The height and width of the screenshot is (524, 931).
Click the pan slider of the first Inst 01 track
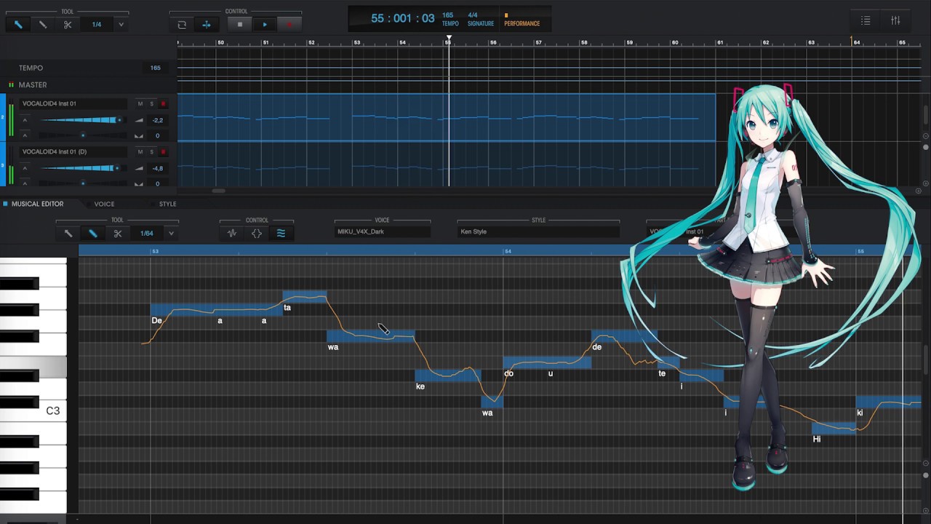82,135
